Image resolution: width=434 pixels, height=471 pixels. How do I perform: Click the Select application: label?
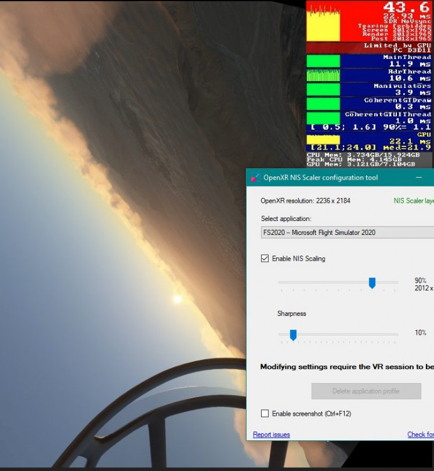[286, 219]
